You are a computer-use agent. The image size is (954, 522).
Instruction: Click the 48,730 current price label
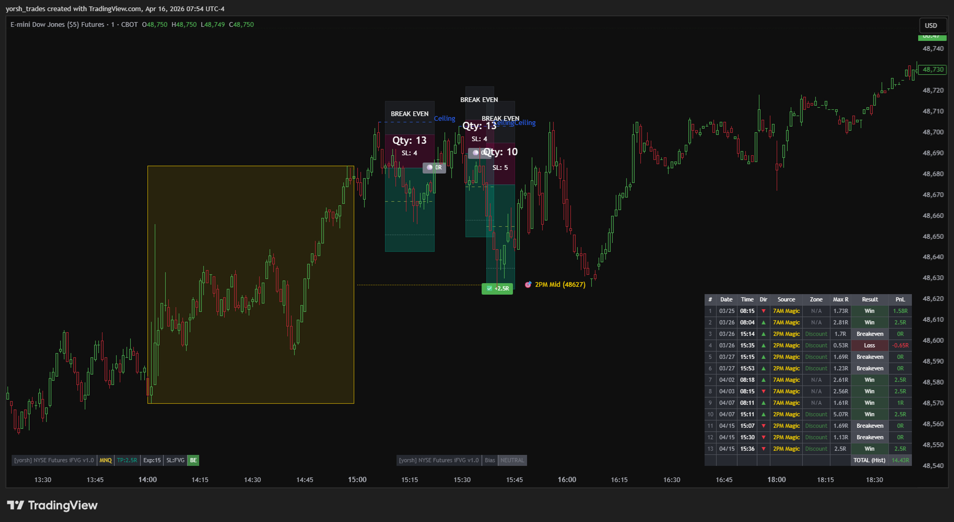[933, 70]
